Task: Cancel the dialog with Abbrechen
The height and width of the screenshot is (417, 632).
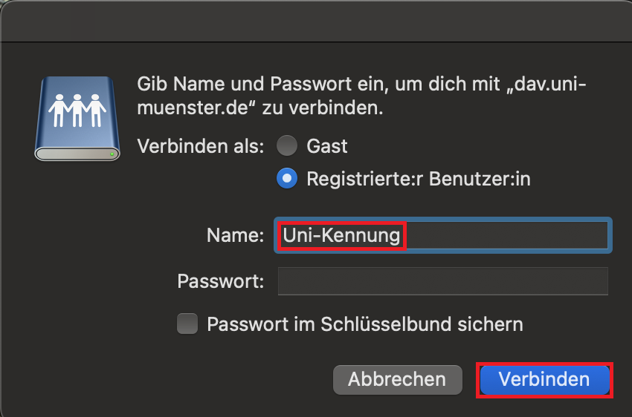Action: coord(397,380)
